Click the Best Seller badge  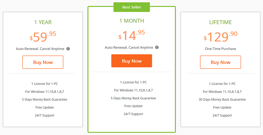point(132,7)
